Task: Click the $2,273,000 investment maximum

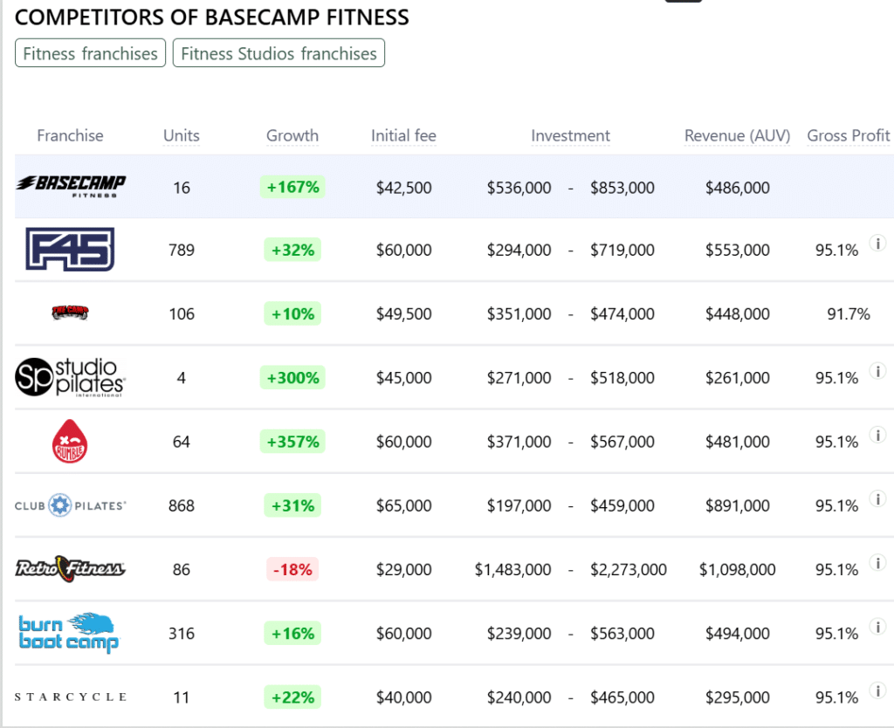Action: (x=629, y=569)
